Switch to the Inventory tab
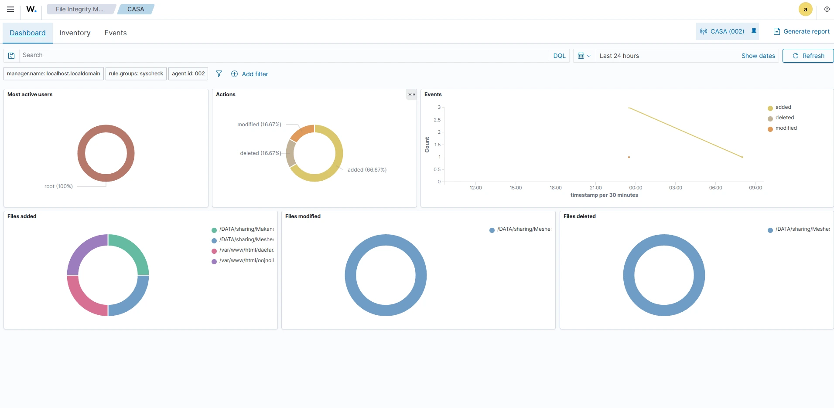Screen dimensions: 834x408 [x=75, y=33]
